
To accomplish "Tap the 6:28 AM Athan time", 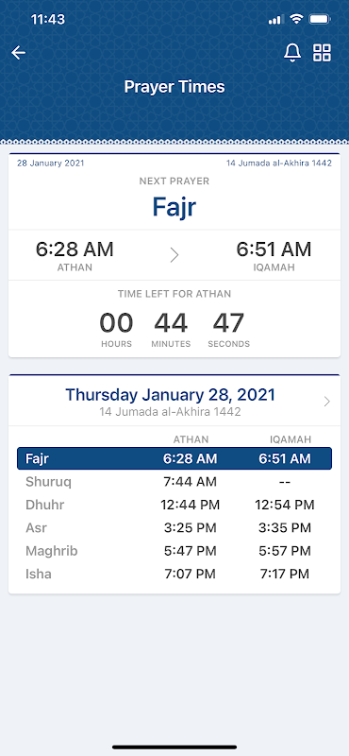I will [x=75, y=249].
